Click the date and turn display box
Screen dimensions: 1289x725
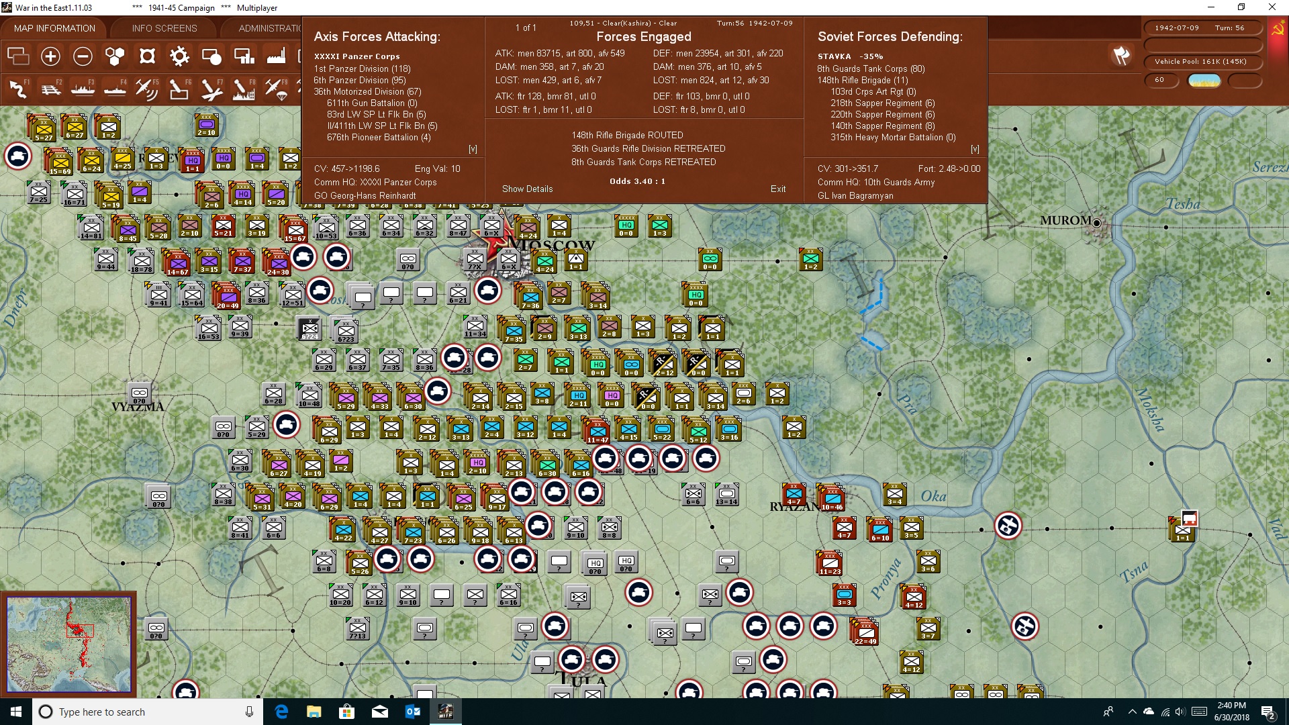click(1203, 28)
